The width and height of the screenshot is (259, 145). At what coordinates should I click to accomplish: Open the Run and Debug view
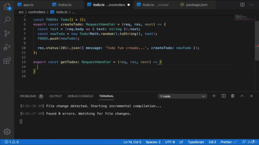7,47
